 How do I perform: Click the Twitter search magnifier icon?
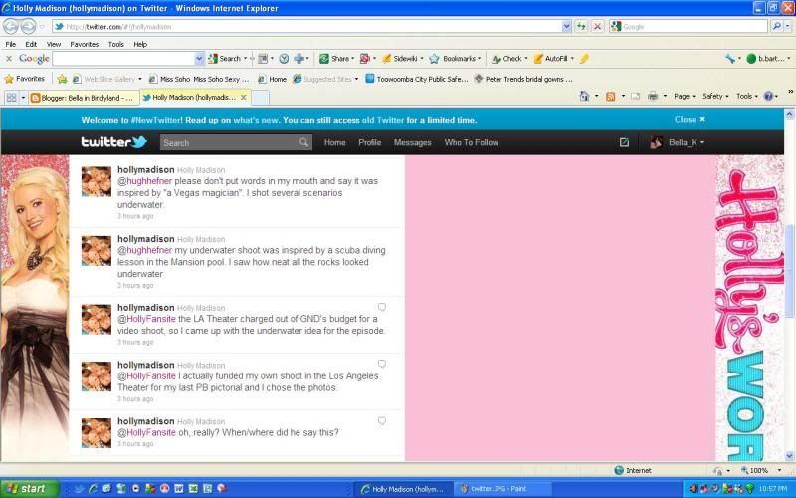[304, 143]
